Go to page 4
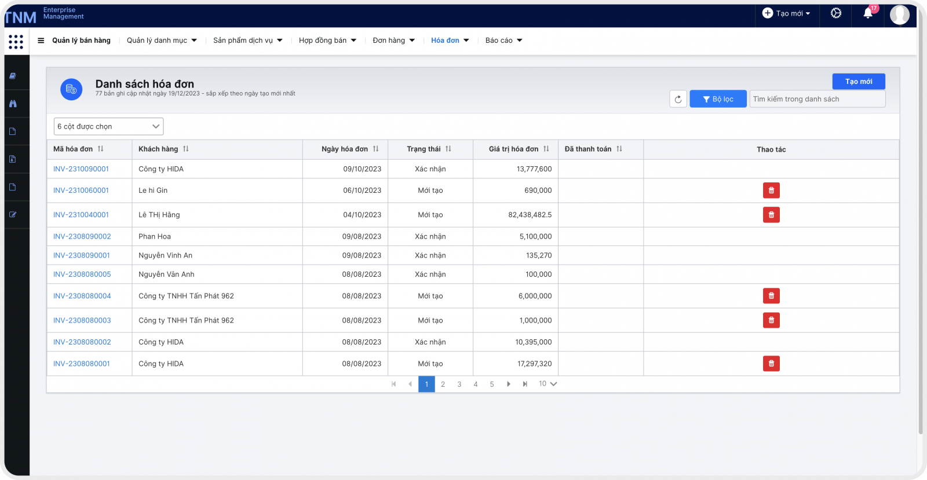Screen dimensions: 927x480 coord(476,384)
